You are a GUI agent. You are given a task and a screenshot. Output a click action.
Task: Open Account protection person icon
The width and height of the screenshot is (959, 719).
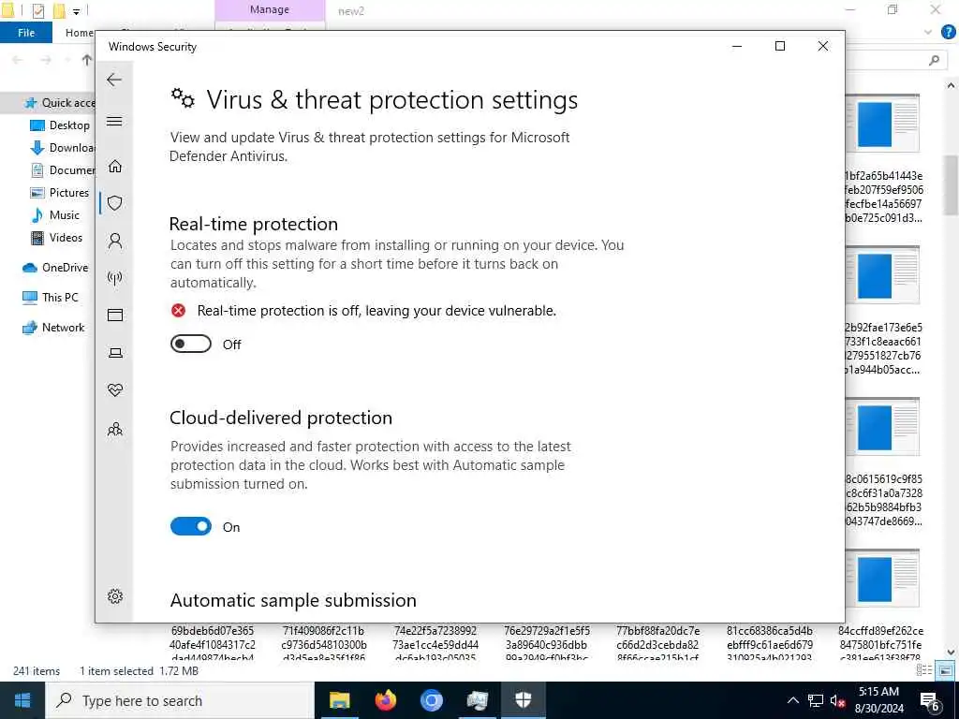[114, 241]
